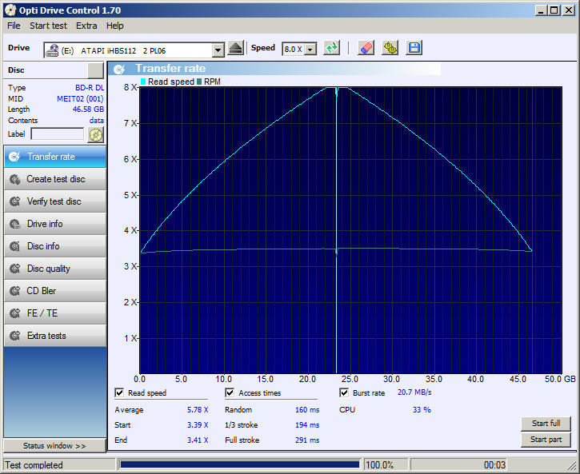Viewport: 580px width, 474px height.
Task: Open the Extra menu
Action: click(86, 26)
